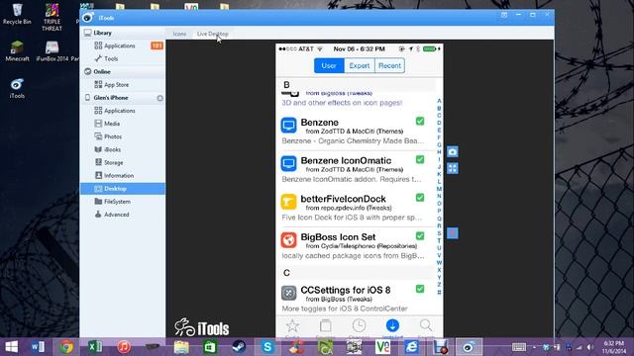Open the iTools desktop shortcut
The height and width of the screenshot is (356, 634).
(17, 88)
